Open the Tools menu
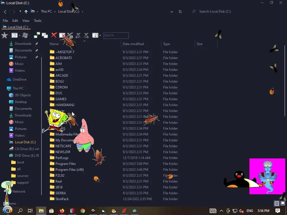 pyautogui.click(x=38, y=21)
